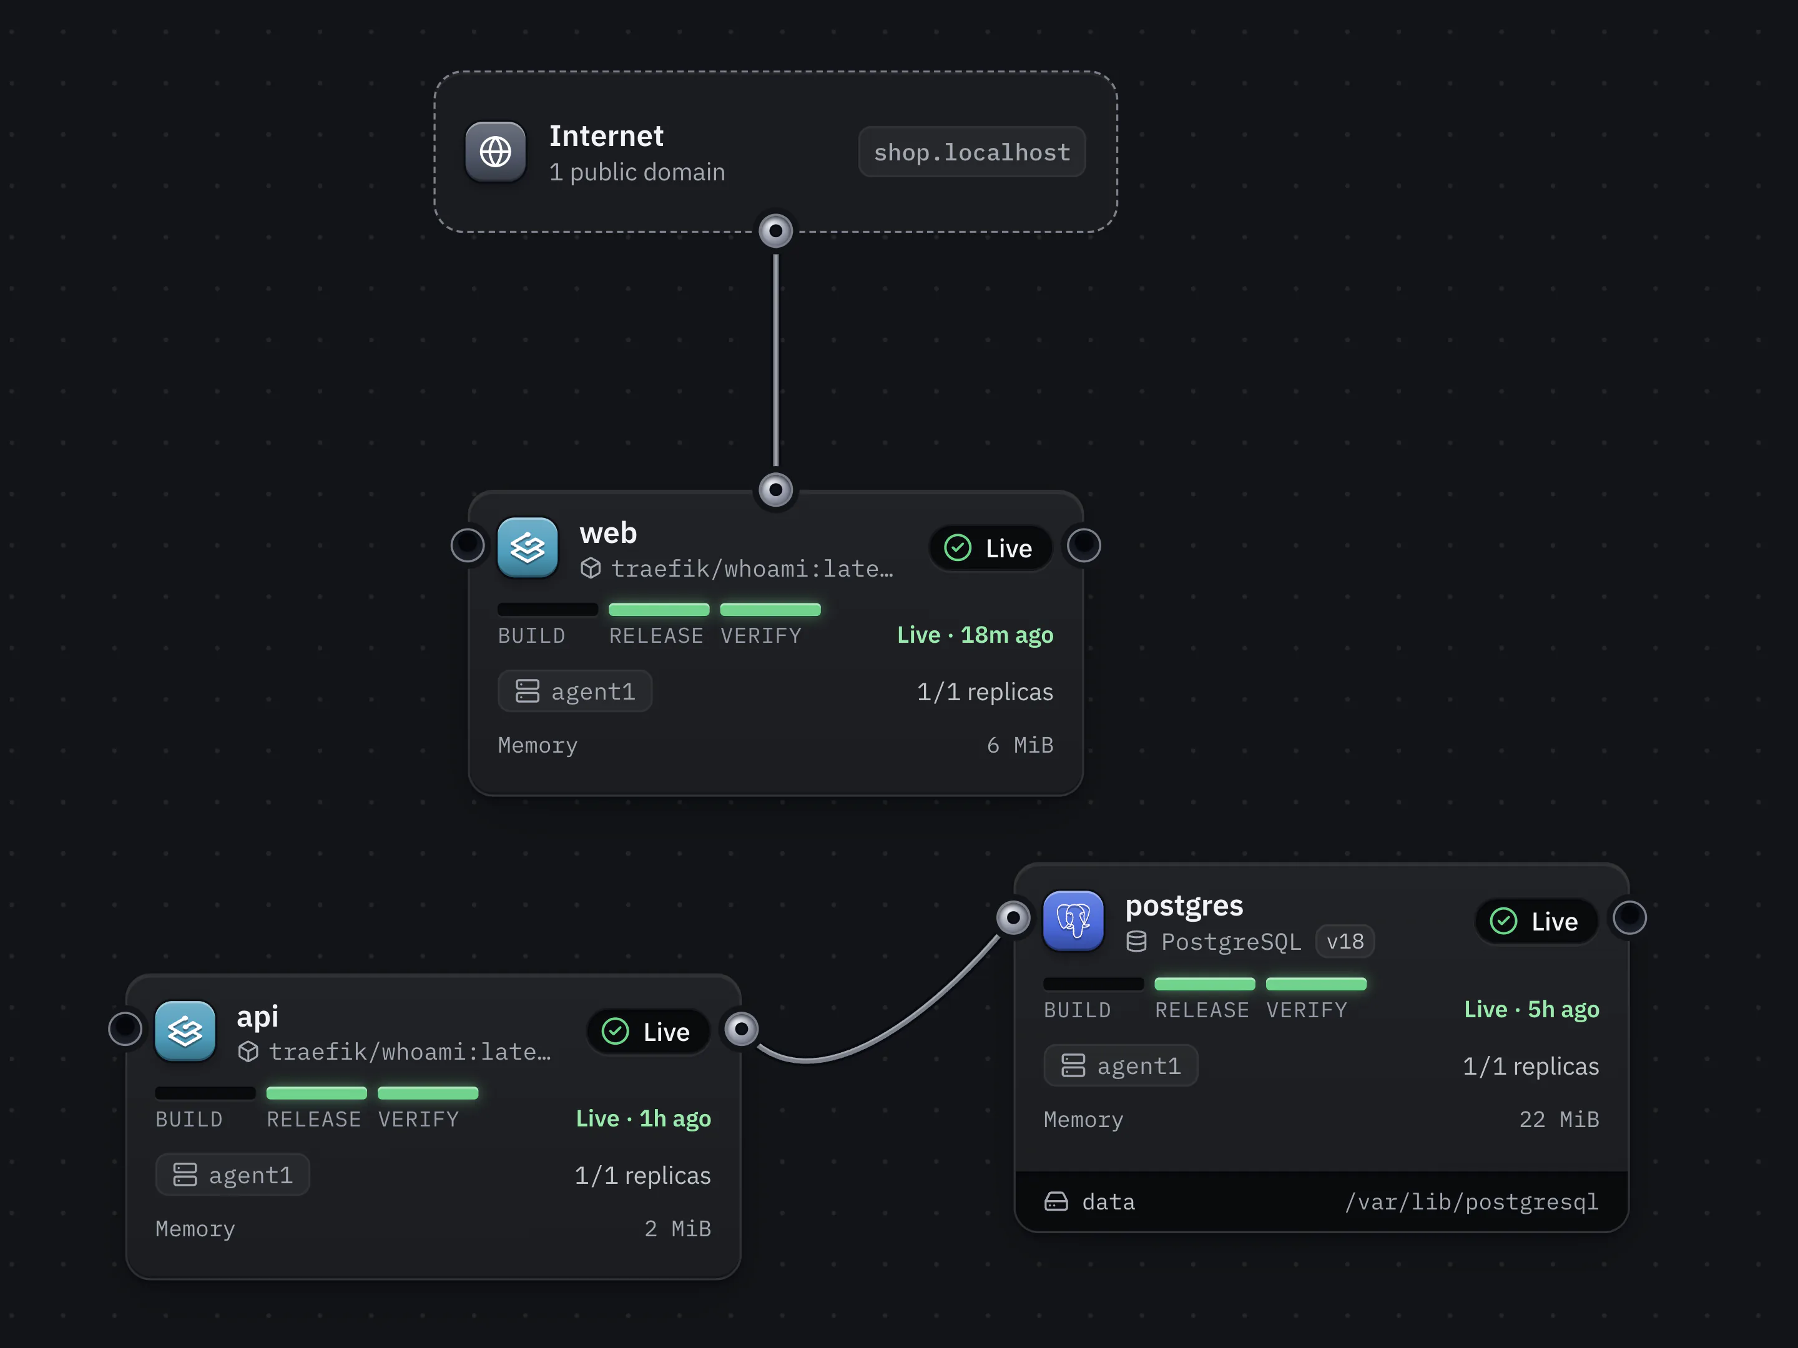Click the web node left connector port

pyautogui.click(x=468, y=545)
